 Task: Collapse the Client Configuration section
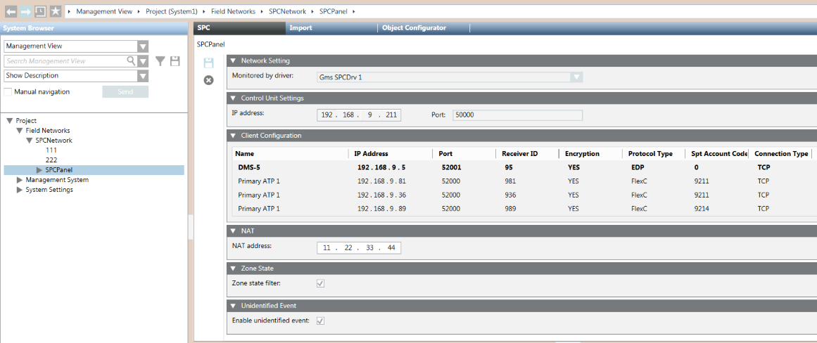point(233,136)
